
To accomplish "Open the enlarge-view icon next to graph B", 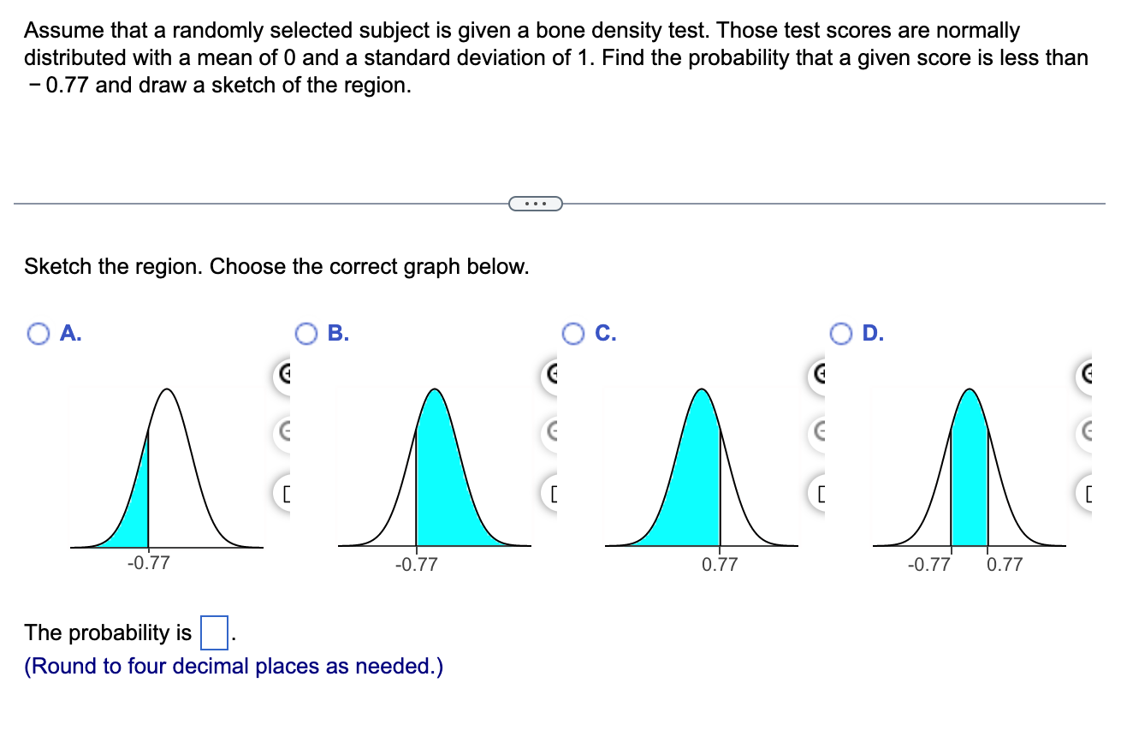I will [555, 492].
